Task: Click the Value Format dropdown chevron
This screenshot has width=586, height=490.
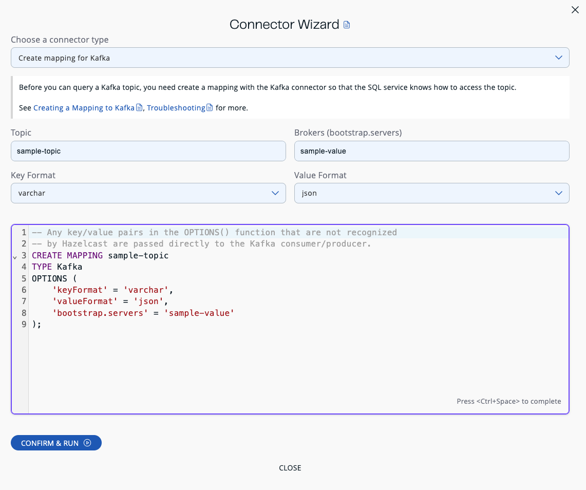Action: [x=559, y=193]
